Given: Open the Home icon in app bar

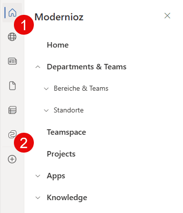Looking at the screenshot, I should click(x=12, y=12).
